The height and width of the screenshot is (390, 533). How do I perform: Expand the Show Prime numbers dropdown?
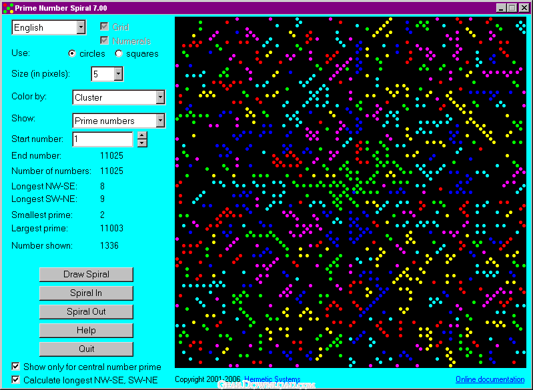[161, 121]
